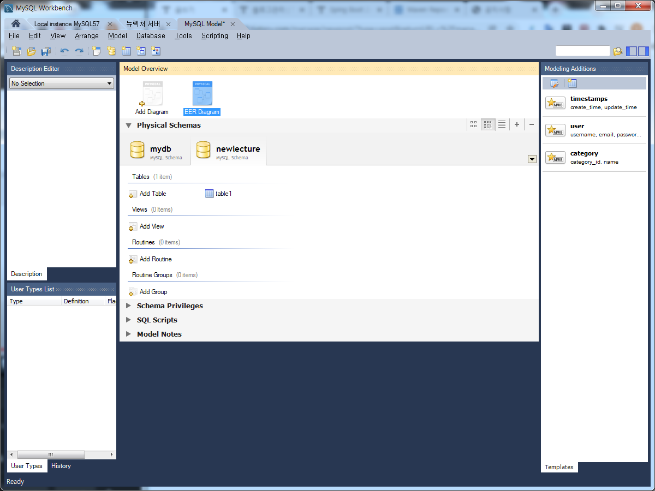Viewport: 655px width, 491px height.
Task: Click the Type column header
Action: point(34,301)
